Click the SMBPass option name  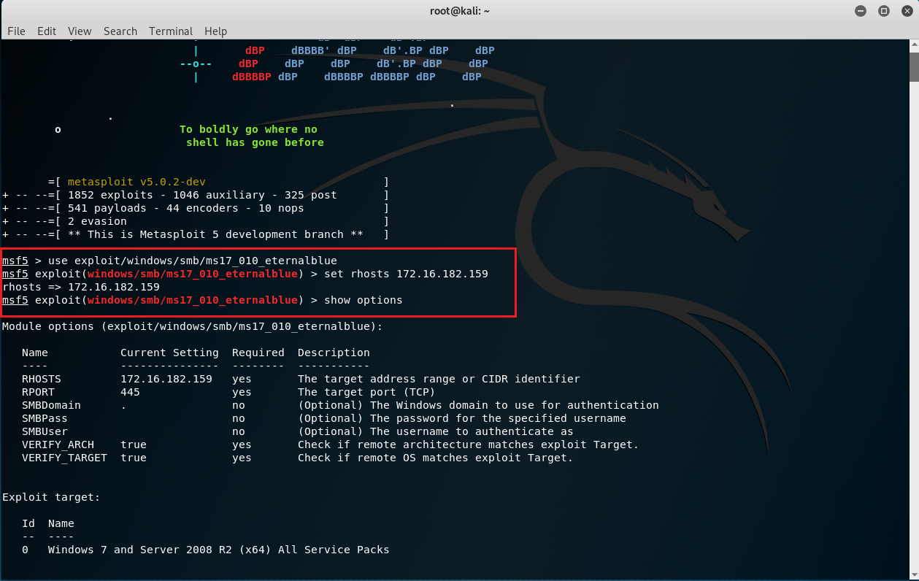point(45,418)
